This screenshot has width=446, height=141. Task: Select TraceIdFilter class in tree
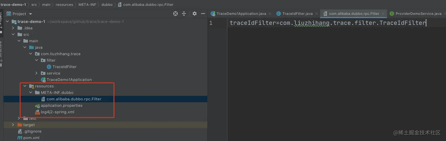65,67
